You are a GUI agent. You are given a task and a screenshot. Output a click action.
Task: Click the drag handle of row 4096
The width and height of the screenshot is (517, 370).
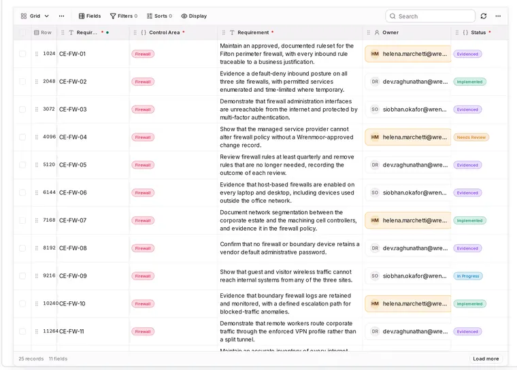pos(37,137)
